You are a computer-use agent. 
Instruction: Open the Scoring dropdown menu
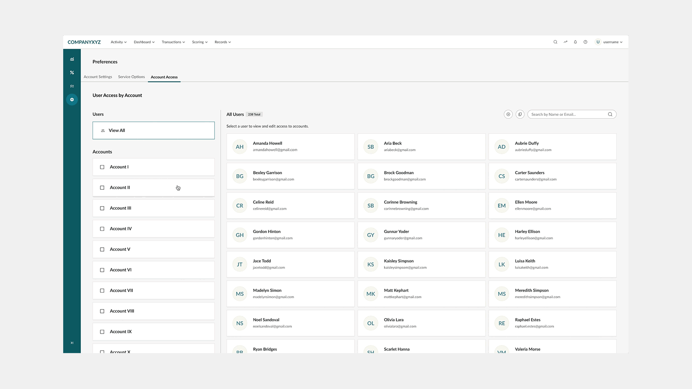(x=200, y=42)
